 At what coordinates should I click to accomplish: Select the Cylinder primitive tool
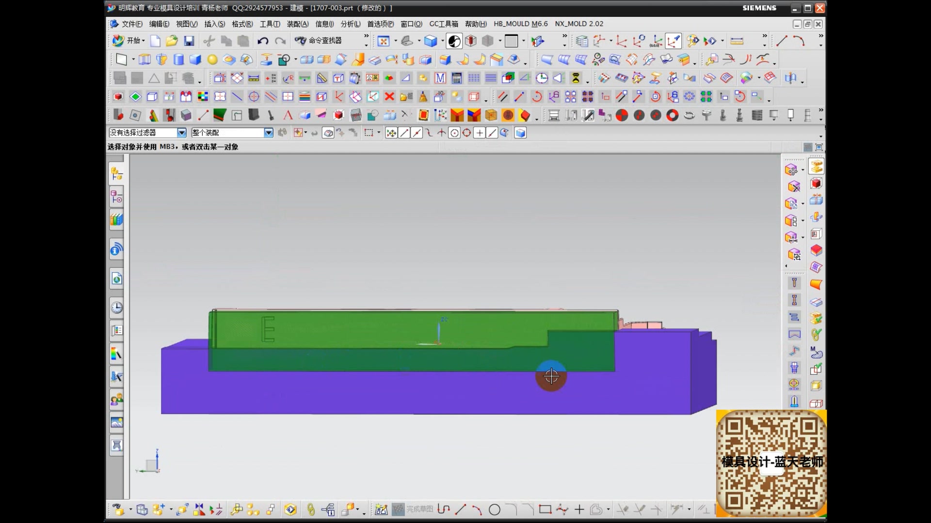[x=178, y=60]
